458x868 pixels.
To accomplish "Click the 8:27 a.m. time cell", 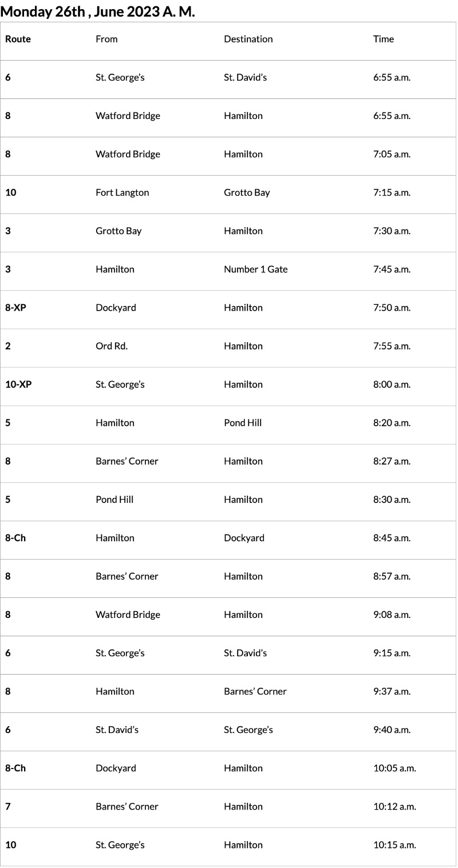I will coord(392,461).
